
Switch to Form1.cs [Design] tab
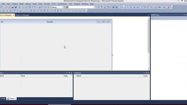pyautogui.click(x=22, y=15)
